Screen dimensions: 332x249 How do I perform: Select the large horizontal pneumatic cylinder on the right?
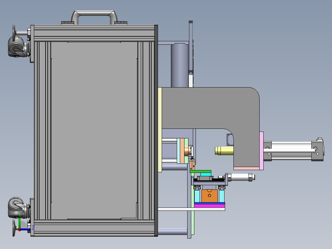[x=293, y=151]
